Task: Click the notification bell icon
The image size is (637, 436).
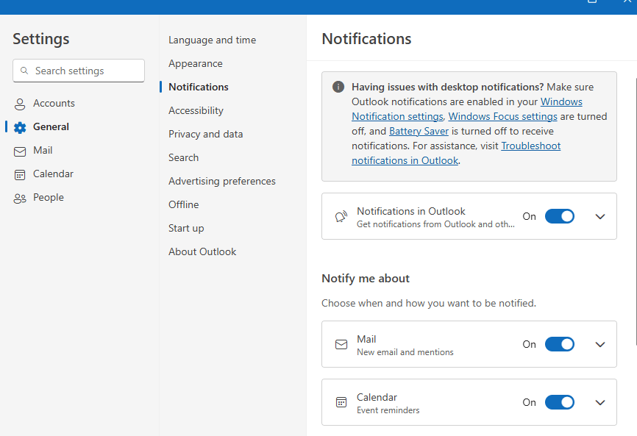Action: [341, 216]
